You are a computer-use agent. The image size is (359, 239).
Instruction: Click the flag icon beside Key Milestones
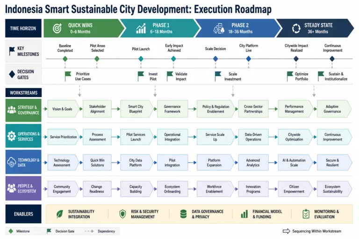[x=12, y=51]
